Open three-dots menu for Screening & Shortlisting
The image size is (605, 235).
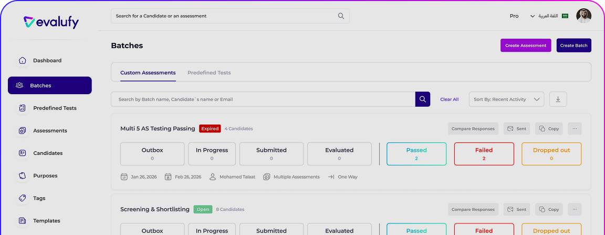point(575,209)
